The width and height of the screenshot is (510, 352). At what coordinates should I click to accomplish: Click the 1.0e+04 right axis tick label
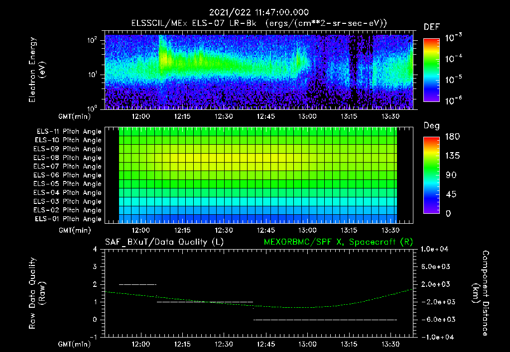coord(434,250)
